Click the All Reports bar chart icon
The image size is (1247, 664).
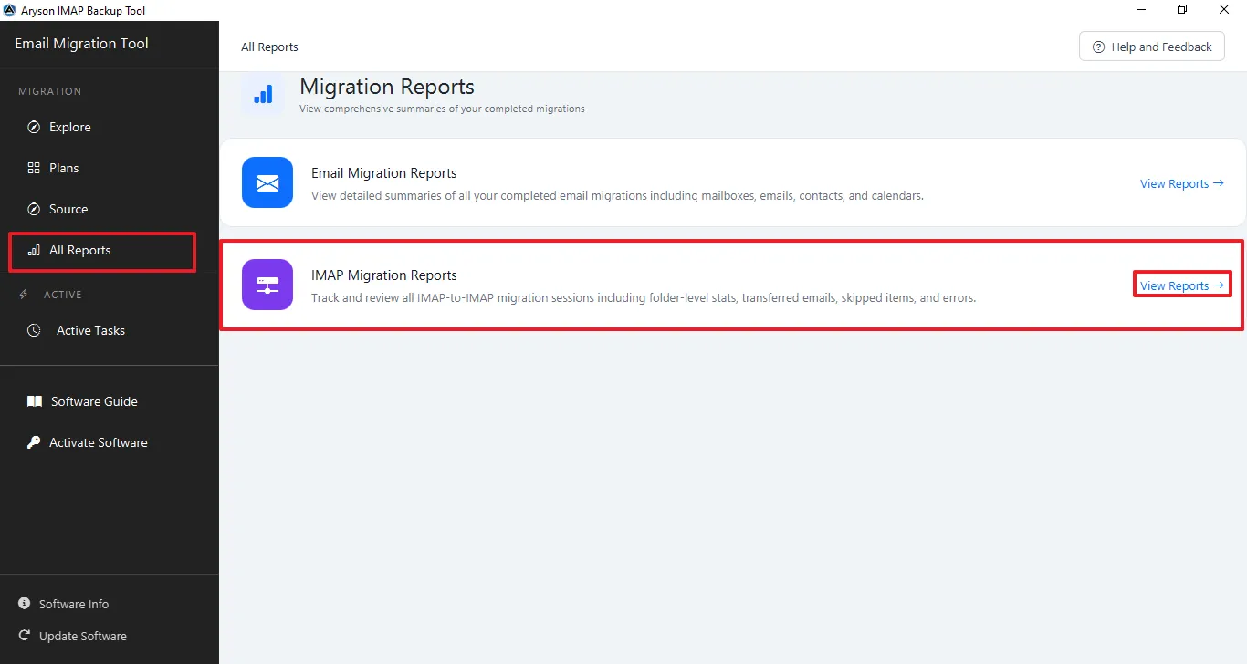coord(34,250)
